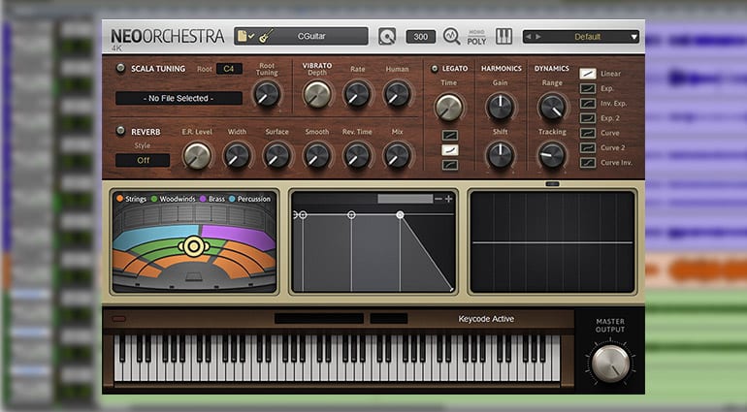Open the Reverb Style Off dropdown
The image size is (747, 412).
143,160
